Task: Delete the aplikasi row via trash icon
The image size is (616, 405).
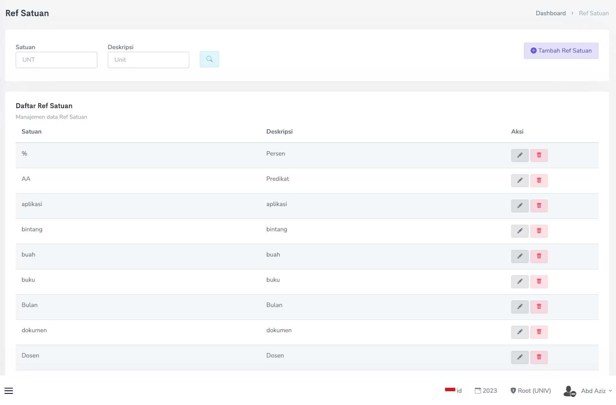Action: point(539,206)
